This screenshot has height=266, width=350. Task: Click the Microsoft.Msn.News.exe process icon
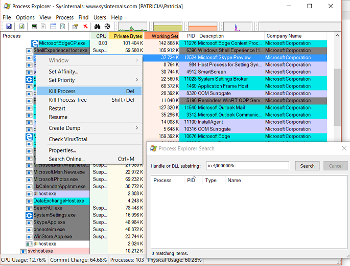[x=29, y=172]
